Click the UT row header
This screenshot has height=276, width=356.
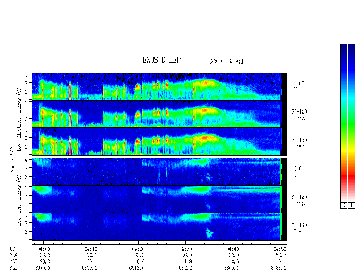coord(13,249)
